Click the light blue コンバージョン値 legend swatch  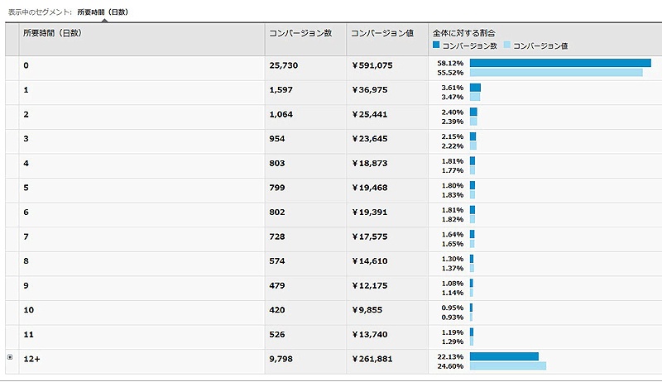pyautogui.click(x=507, y=46)
